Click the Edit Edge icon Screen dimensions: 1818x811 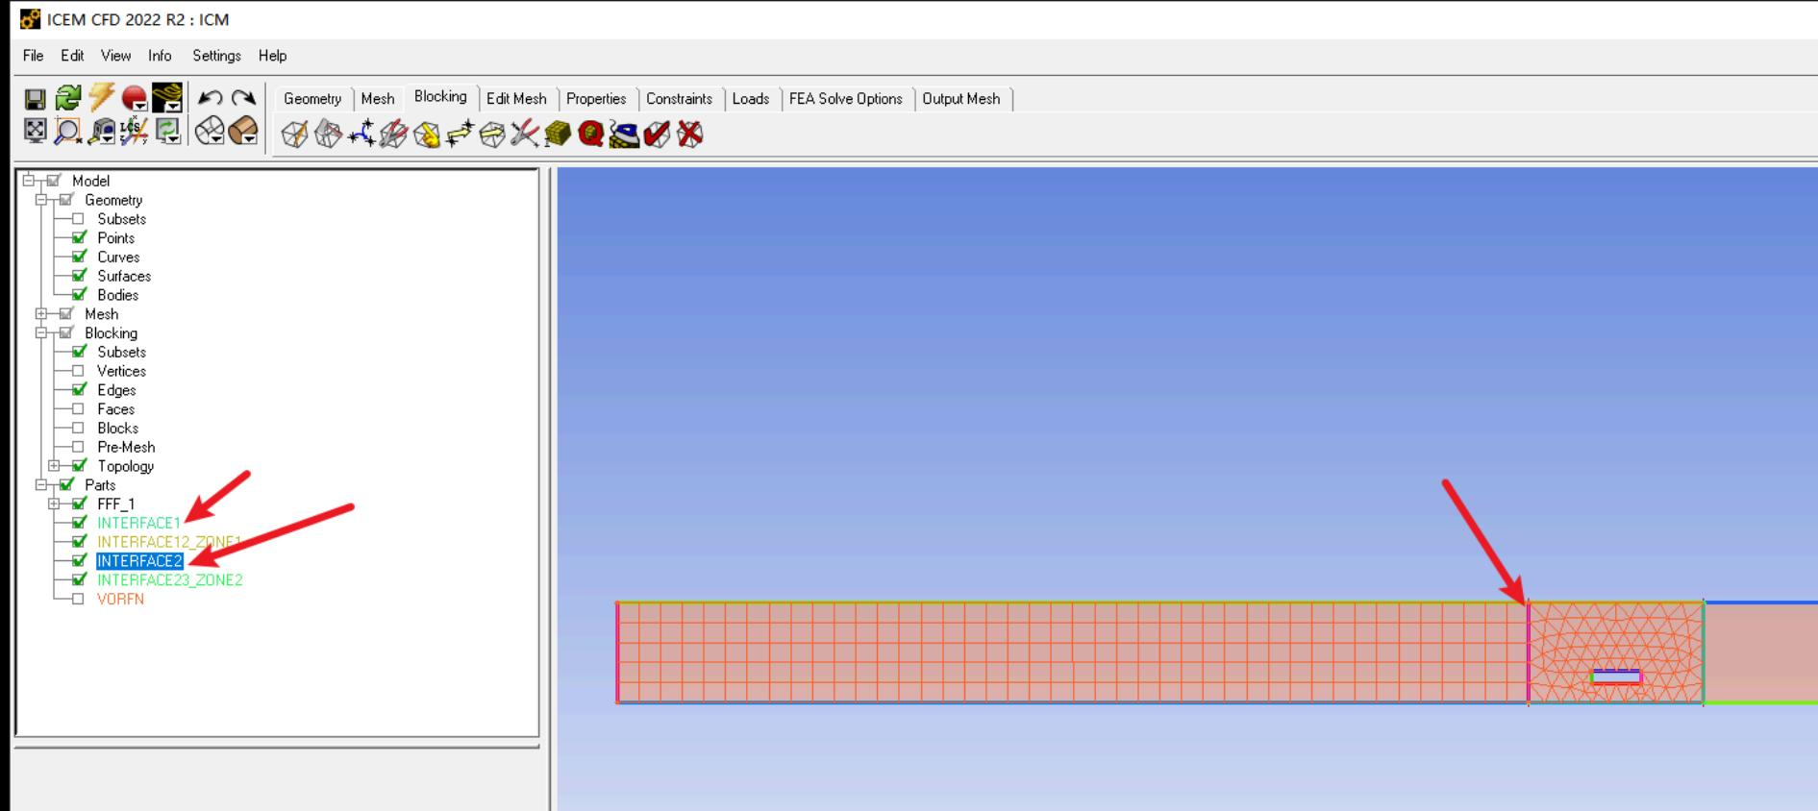(525, 135)
